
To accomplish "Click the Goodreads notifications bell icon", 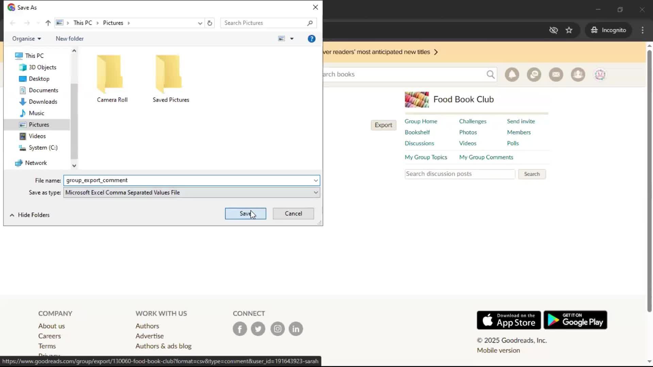I will click(512, 74).
